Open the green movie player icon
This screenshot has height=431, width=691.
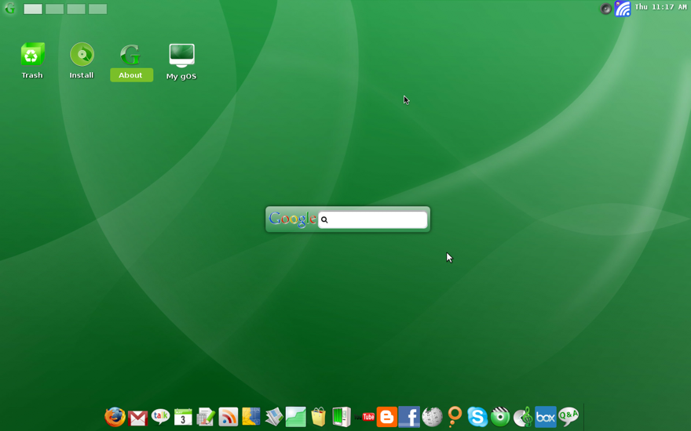tap(500, 416)
